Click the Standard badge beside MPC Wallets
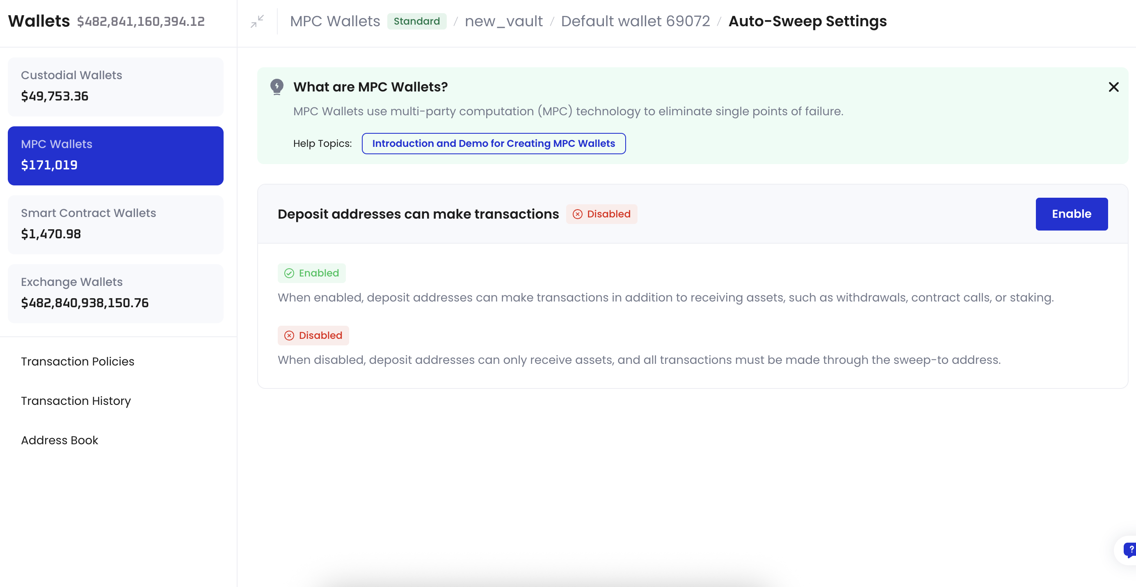This screenshot has width=1136, height=587. coord(417,21)
